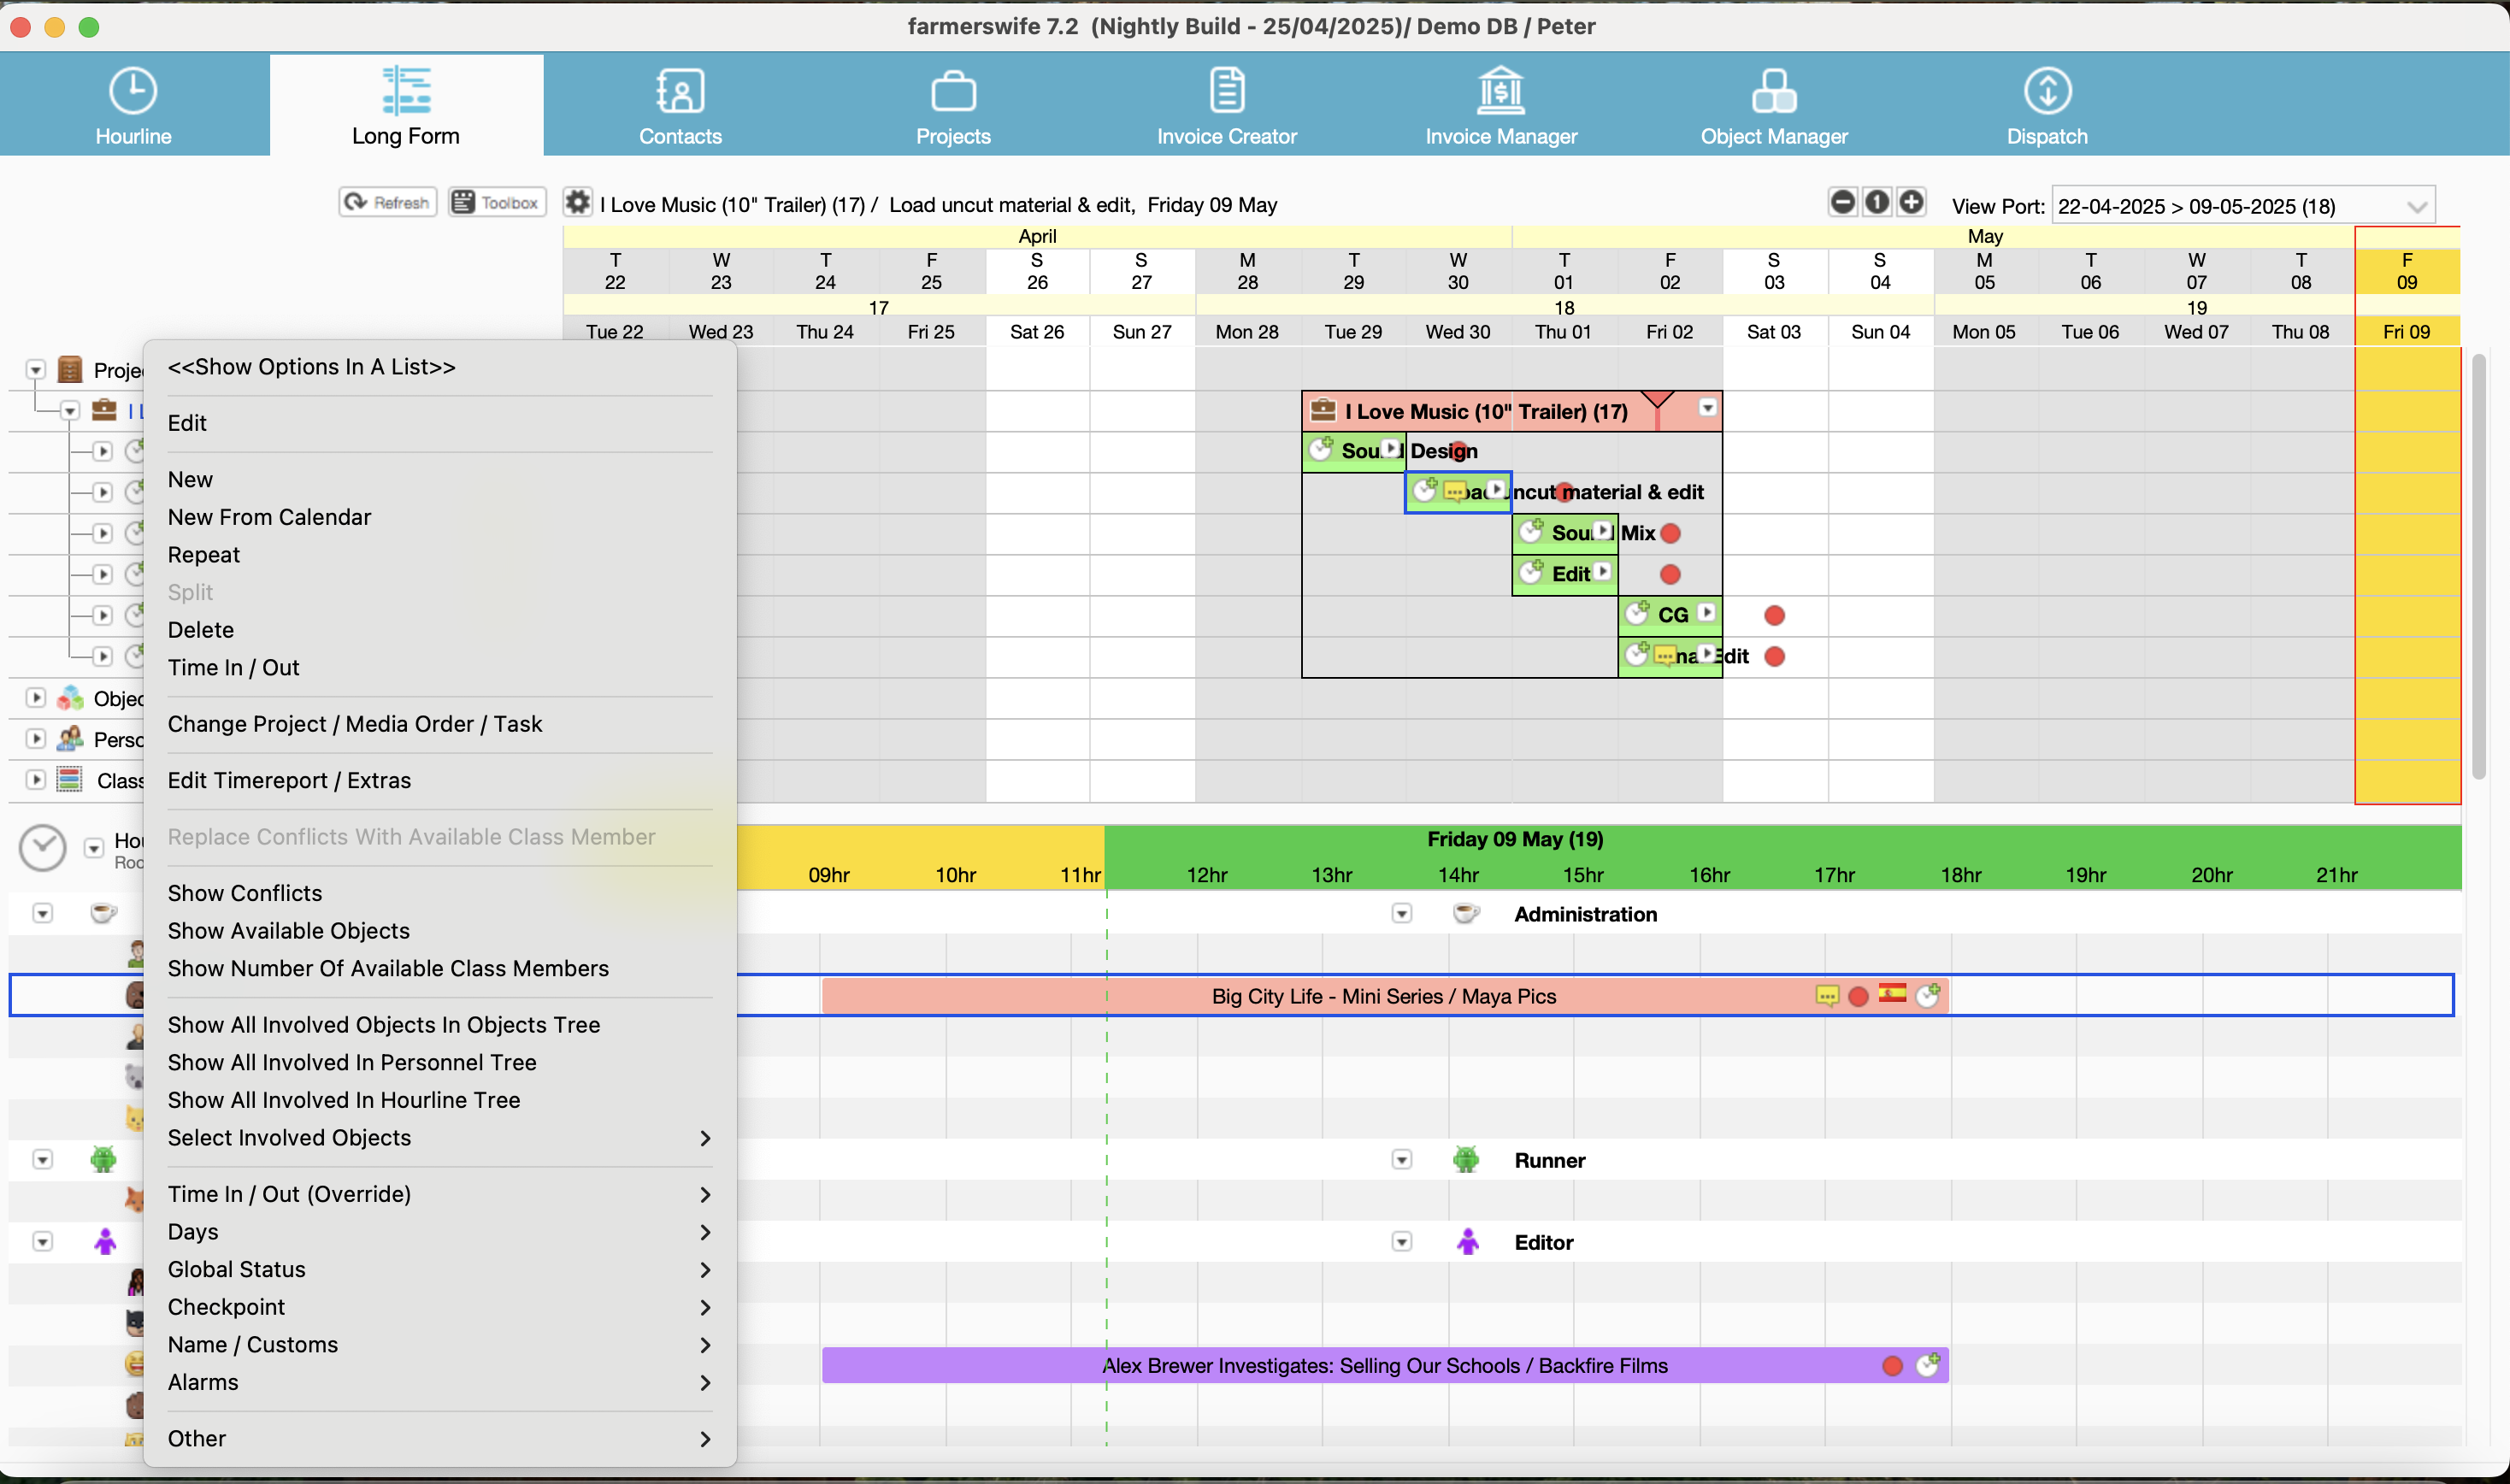Click the zoom out minus icon
This screenshot has width=2510, height=1484.
(x=1842, y=202)
